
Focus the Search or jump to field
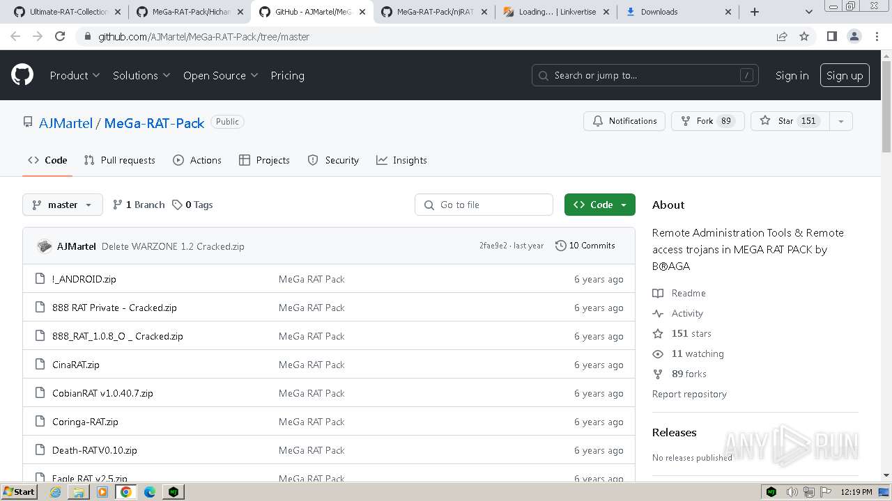click(x=645, y=75)
